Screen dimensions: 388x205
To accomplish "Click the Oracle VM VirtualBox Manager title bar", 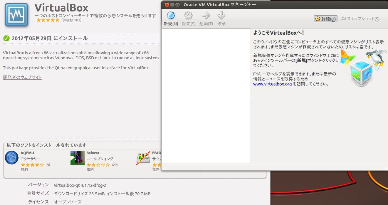I will coord(275,4).
